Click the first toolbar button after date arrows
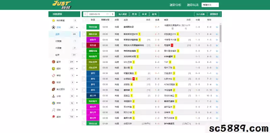This screenshot has height=133, width=270. 123,14
